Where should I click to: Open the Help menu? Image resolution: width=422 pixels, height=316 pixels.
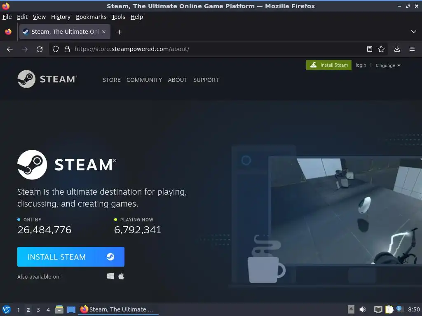pyautogui.click(x=137, y=17)
